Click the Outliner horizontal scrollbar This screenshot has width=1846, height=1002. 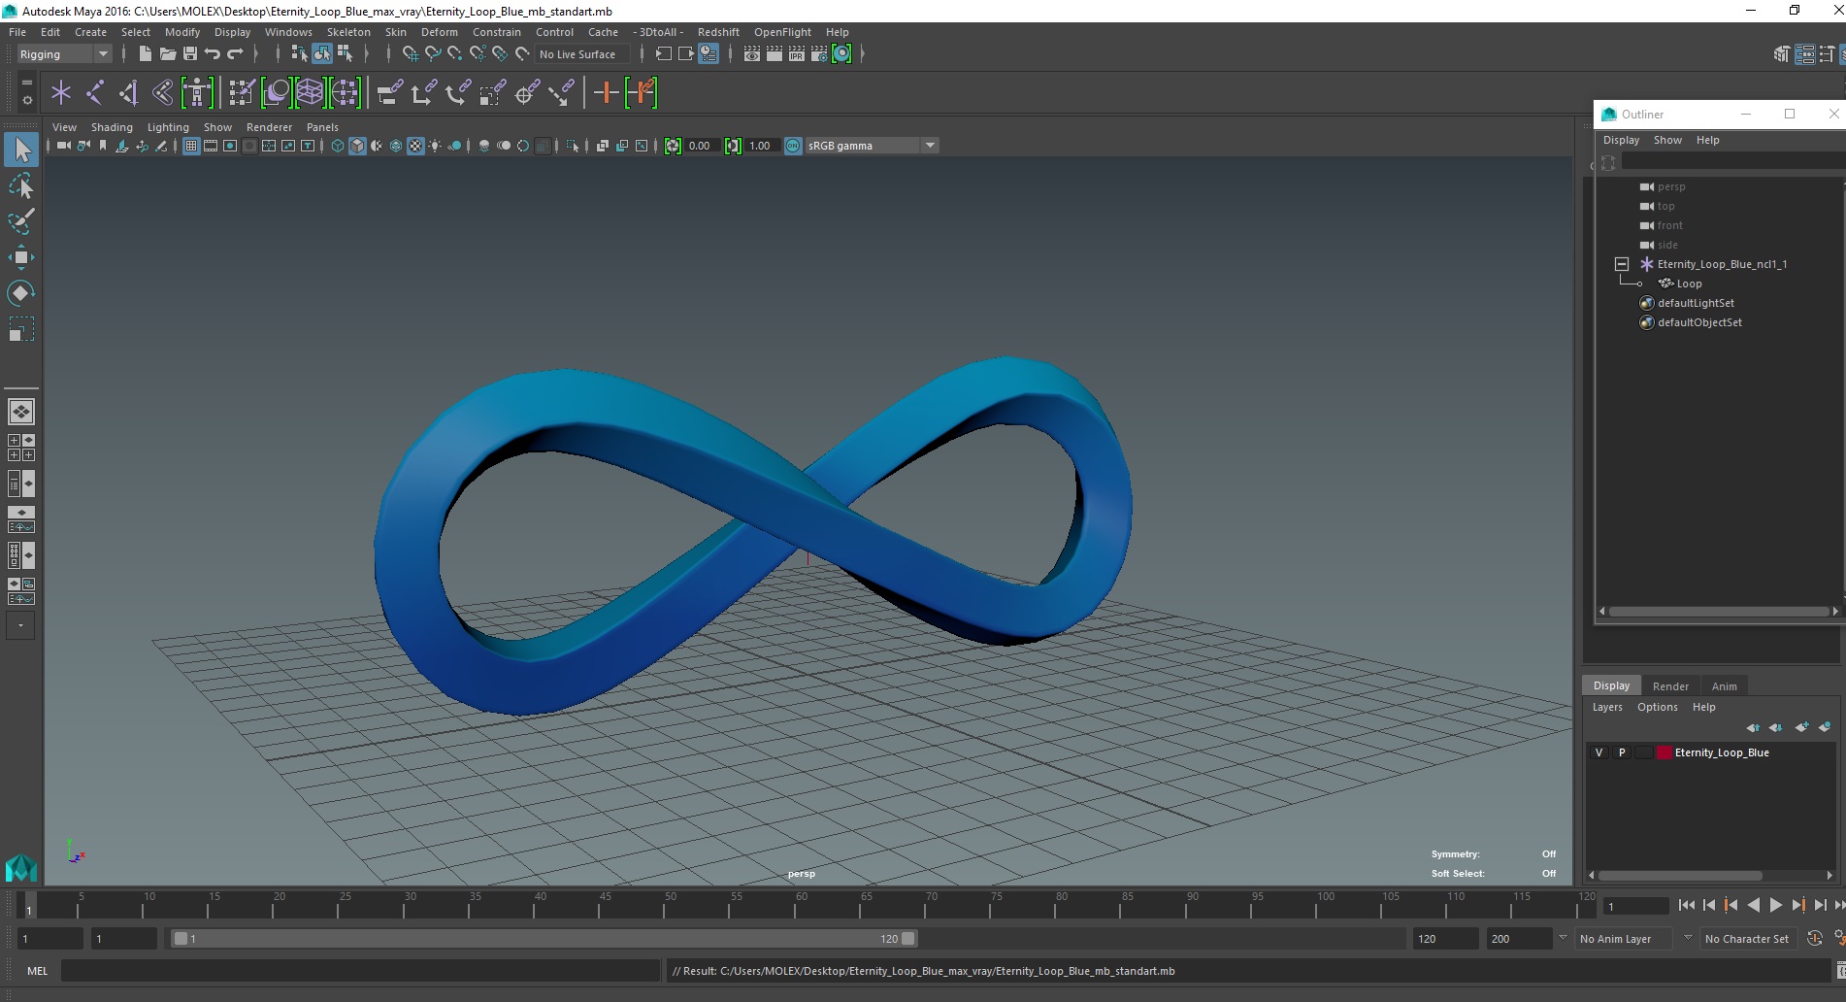tap(1718, 612)
